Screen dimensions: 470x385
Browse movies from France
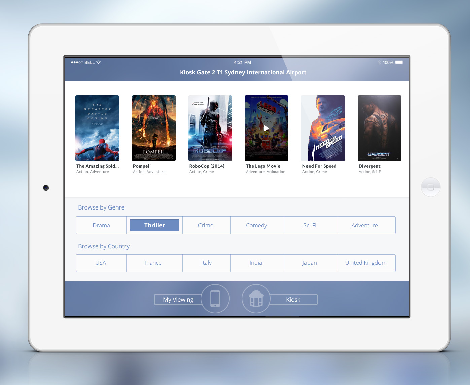154,263
